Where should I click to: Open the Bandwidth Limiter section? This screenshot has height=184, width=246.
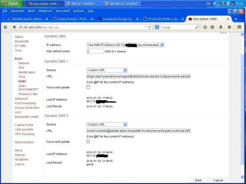[27, 117]
